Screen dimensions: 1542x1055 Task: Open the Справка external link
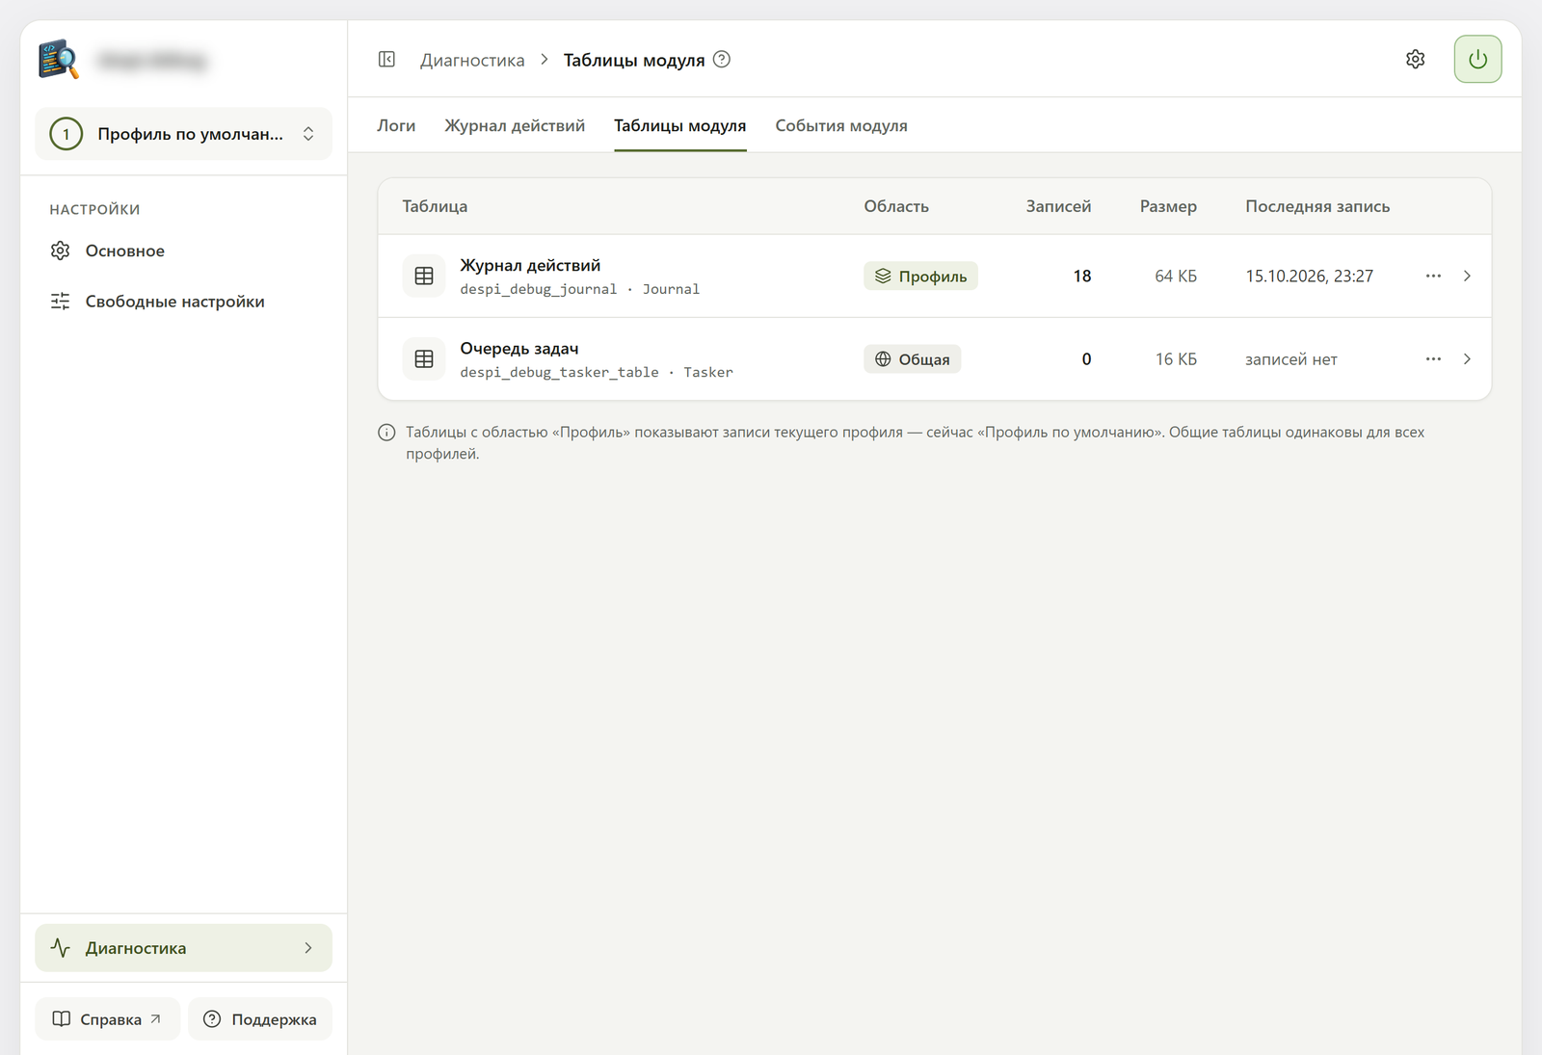coord(108,1019)
